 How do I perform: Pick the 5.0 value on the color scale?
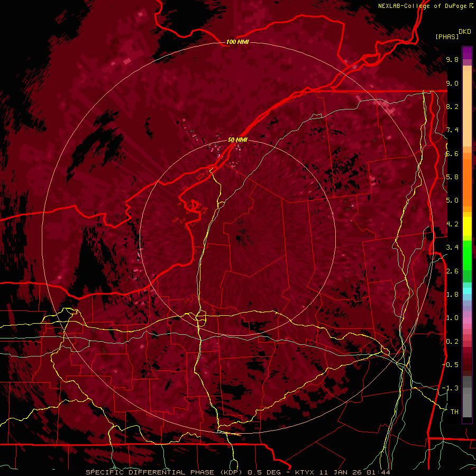coord(452,200)
